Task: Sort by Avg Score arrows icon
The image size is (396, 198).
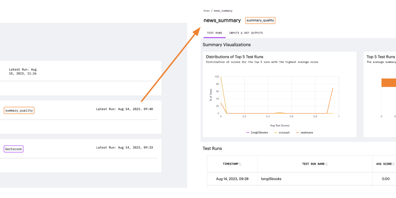Action: pyautogui.click(x=393, y=164)
